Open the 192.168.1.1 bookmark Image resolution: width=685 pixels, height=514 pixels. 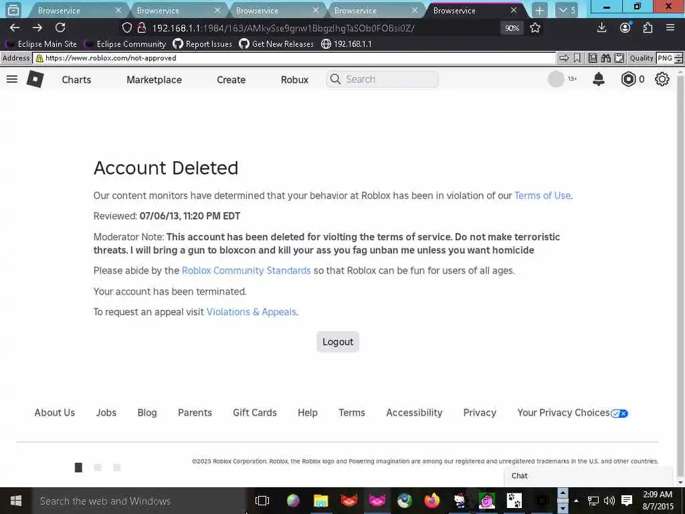(347, 44)
